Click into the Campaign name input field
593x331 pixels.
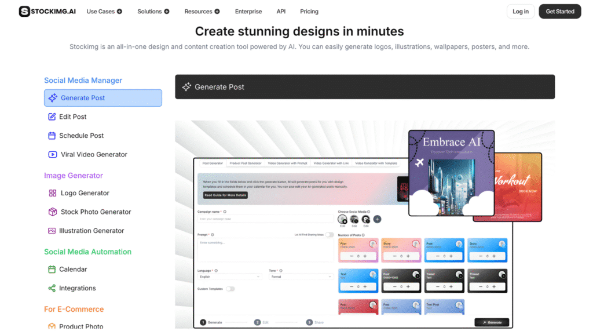pyautogui.click(x=265, y=219)
